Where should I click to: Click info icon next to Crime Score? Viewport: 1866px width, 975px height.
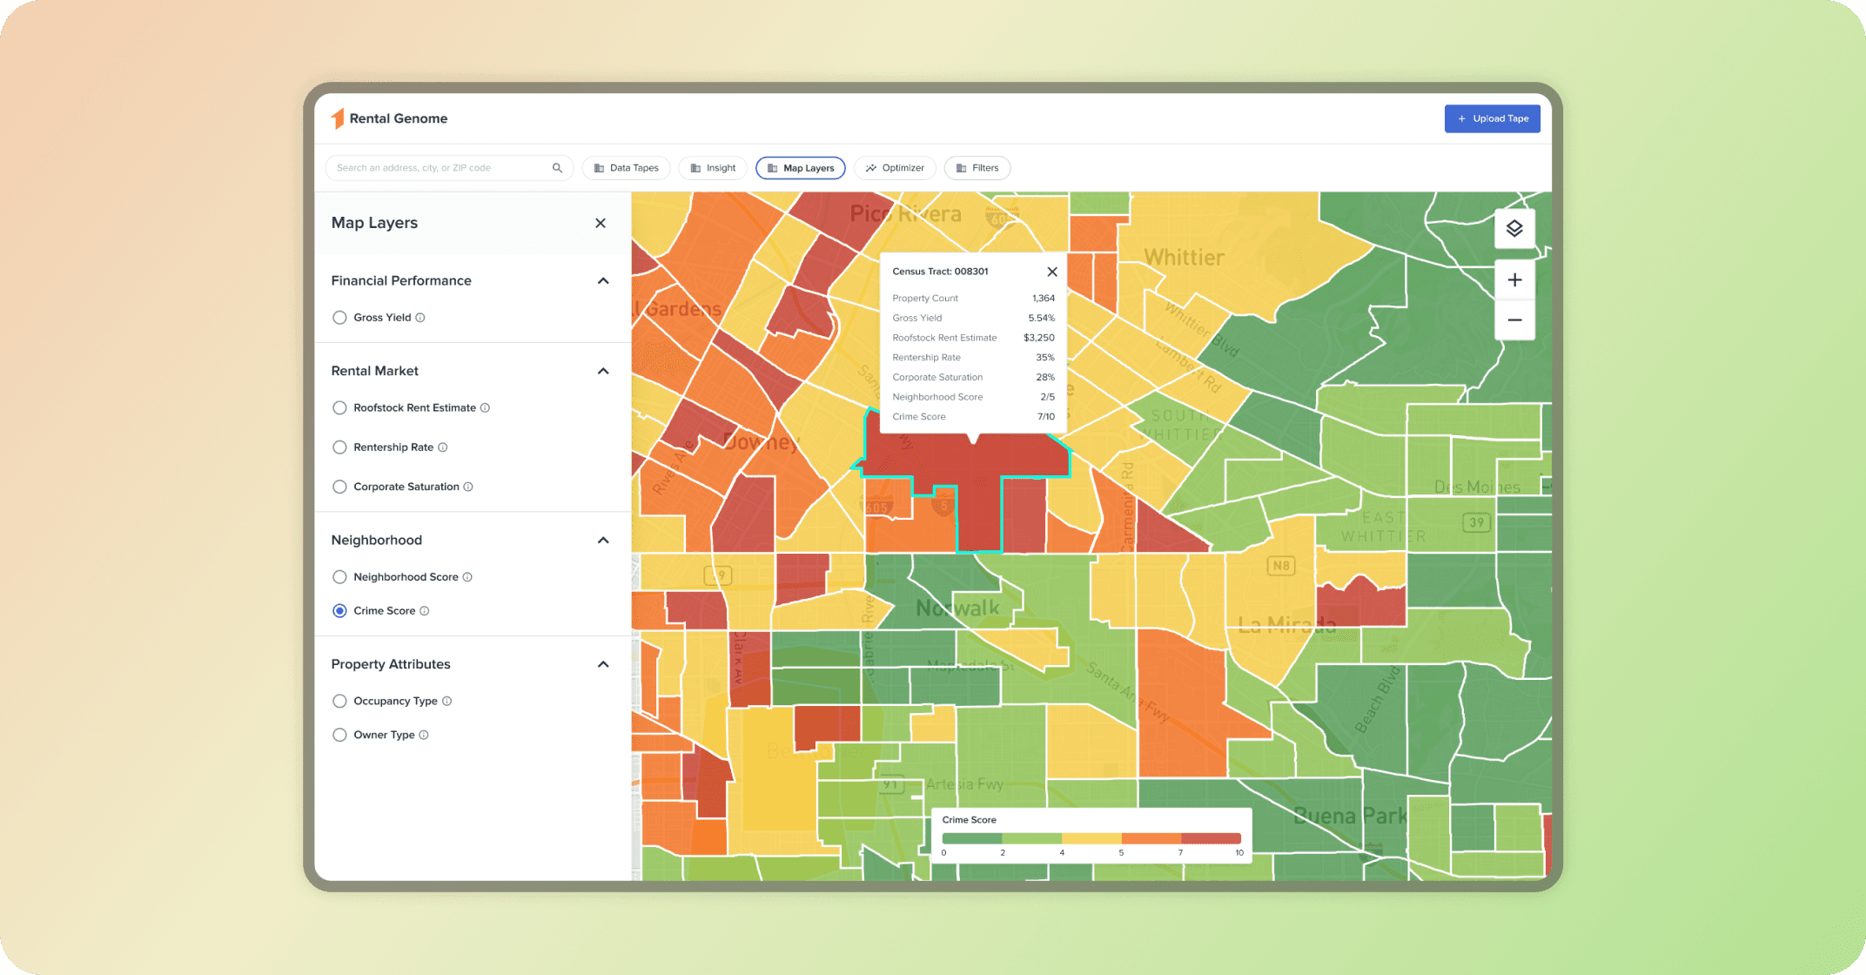tap(425, 611)
